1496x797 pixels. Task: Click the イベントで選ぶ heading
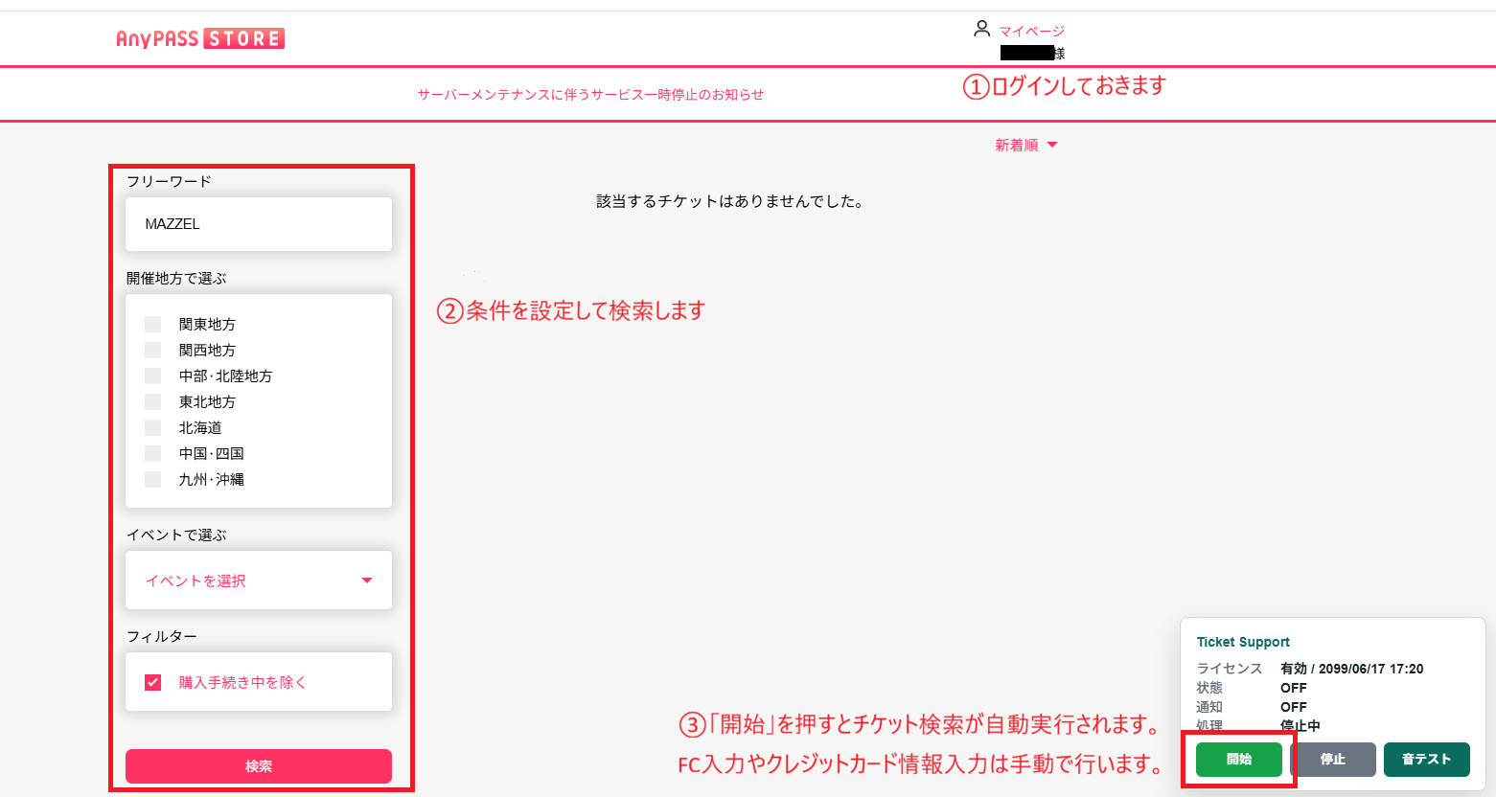(x=176, y=535)
